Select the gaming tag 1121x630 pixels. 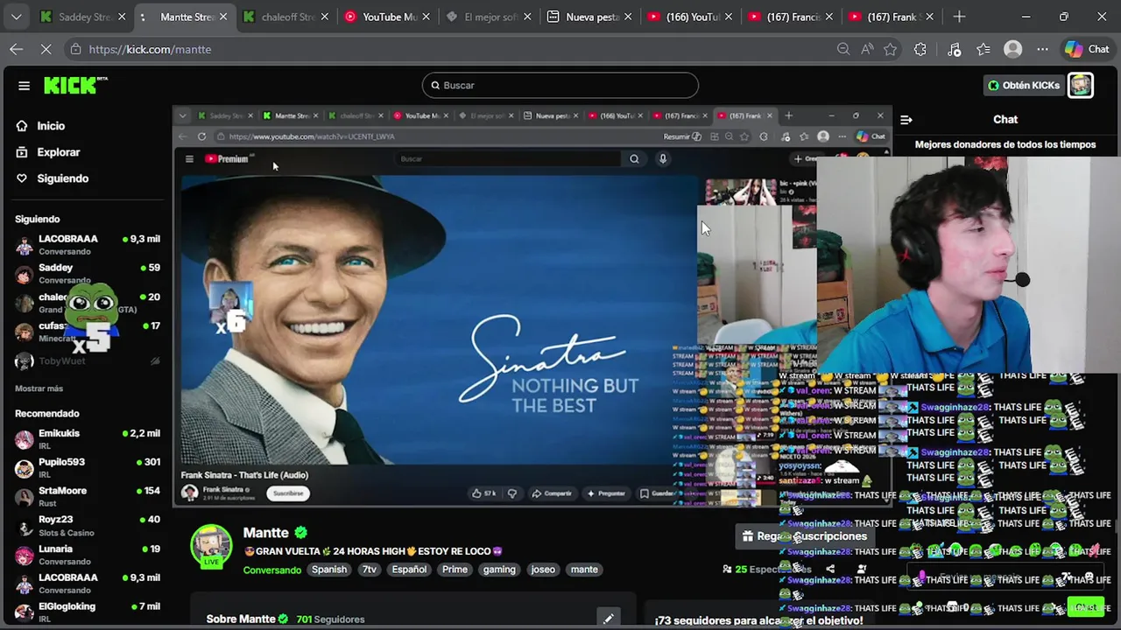click(499, 570)
